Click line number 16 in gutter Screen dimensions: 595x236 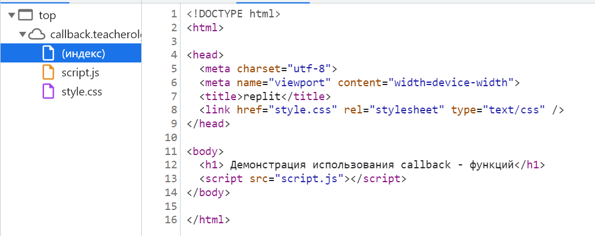click(x=171, y=220)
